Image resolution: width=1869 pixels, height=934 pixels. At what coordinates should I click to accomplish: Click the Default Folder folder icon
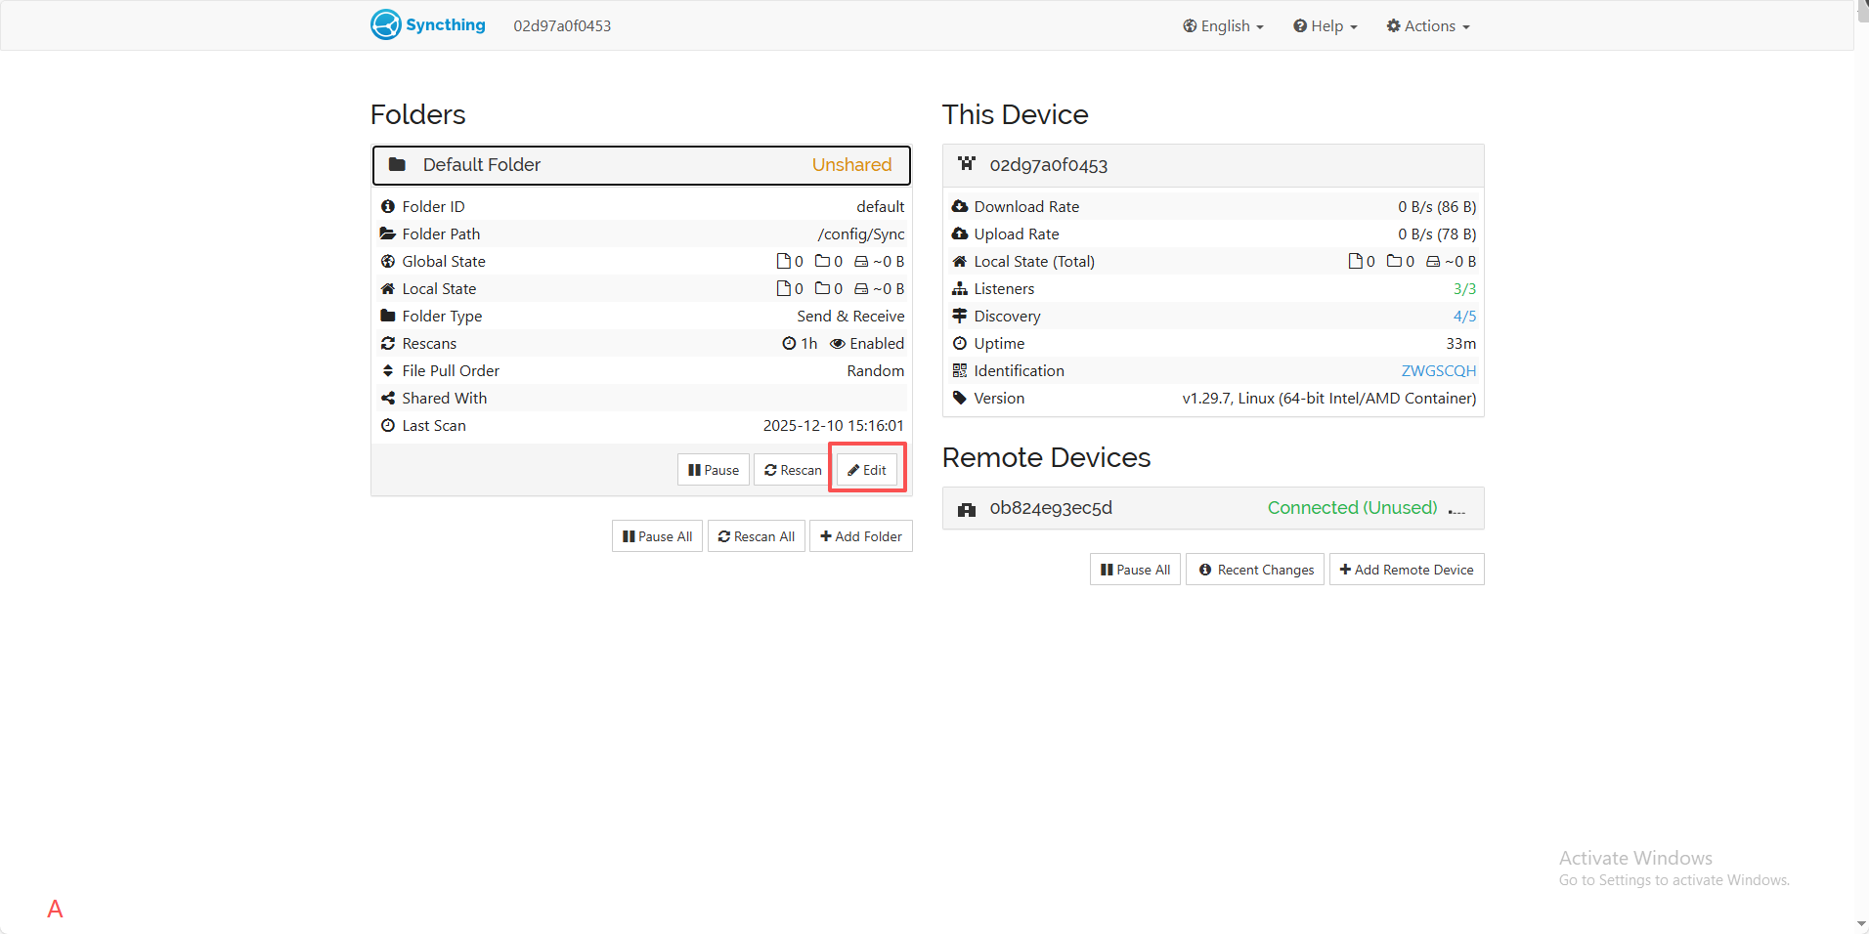[397, 164]
